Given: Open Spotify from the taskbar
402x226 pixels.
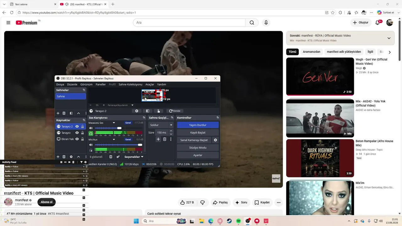Looking at the screenshot, I should (x=238, y=221).
